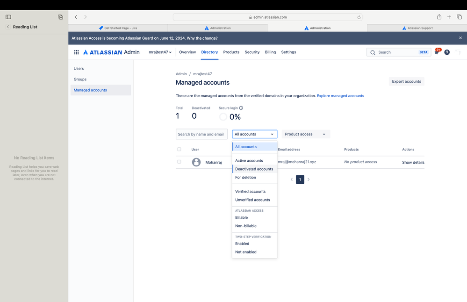Focus the Search by name and email field
The image size is (467, 302).
pyautogui.click(x=201, y=134)
